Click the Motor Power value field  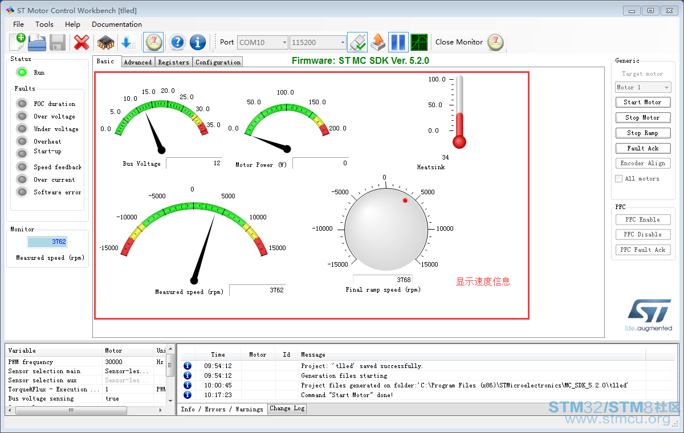[x=321, y=163]
